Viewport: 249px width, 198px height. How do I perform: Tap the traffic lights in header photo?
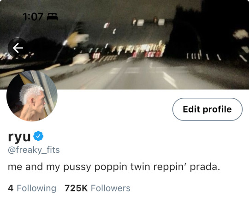pyautogui.click(x=151, y=22)
